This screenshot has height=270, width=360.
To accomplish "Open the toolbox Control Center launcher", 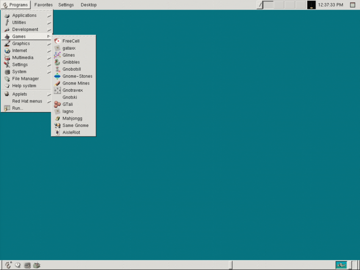I will [37, 265].
